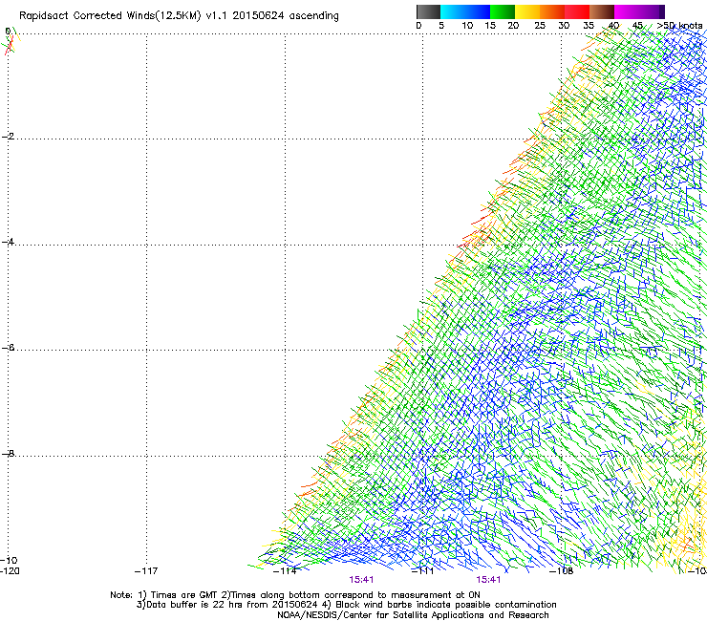Click the legend scale label 35
The width and height of the screenshot is (707, 621).
click(x=589, y=26)
